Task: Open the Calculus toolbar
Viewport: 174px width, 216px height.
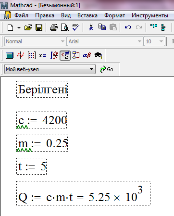Action: click(x=54, y=55)
